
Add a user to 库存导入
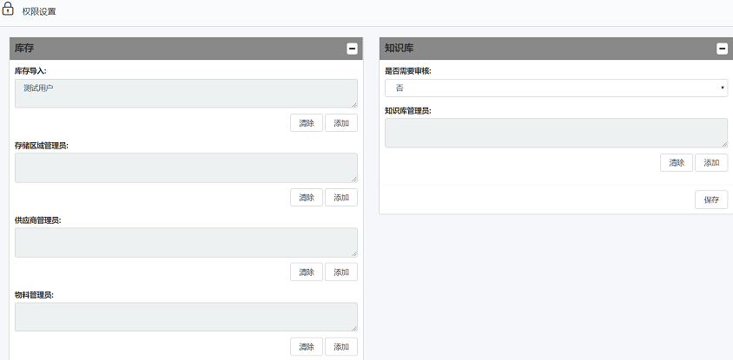[340, 123]
